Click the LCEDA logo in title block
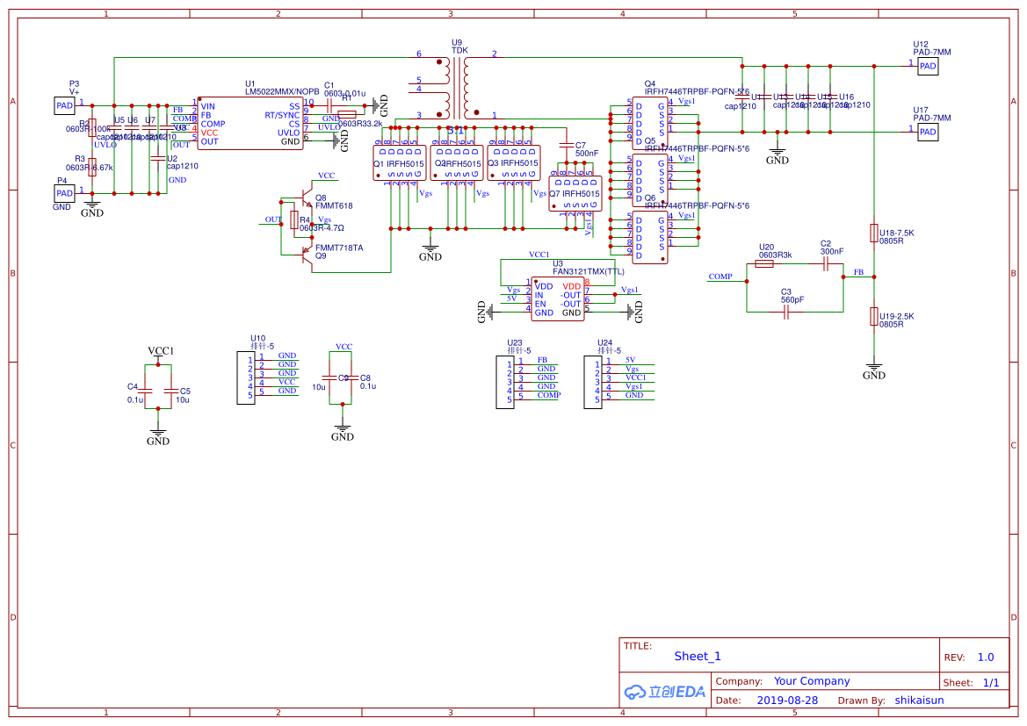This screenshot has height=726, width=1027. [665, 691]
